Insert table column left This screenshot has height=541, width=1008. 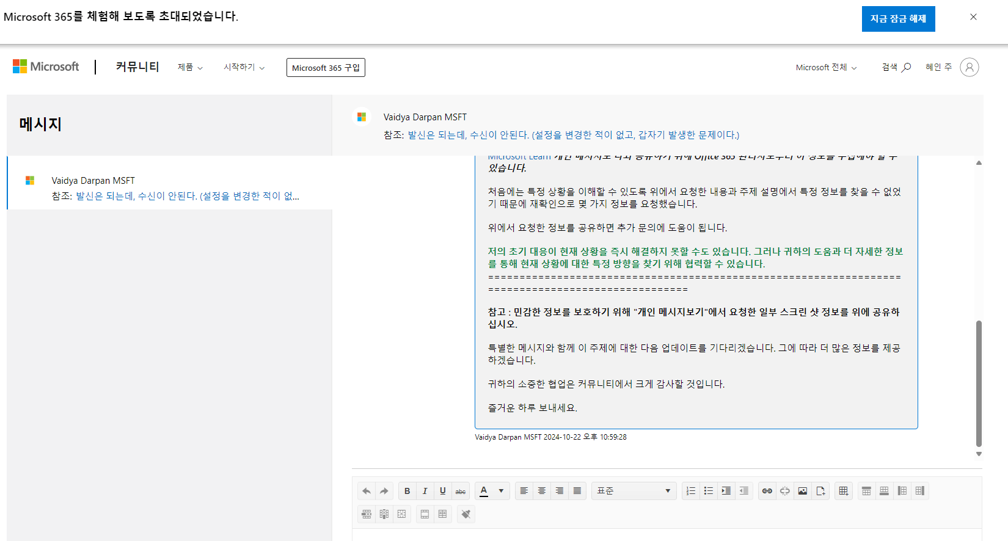[x=902, y=491]
